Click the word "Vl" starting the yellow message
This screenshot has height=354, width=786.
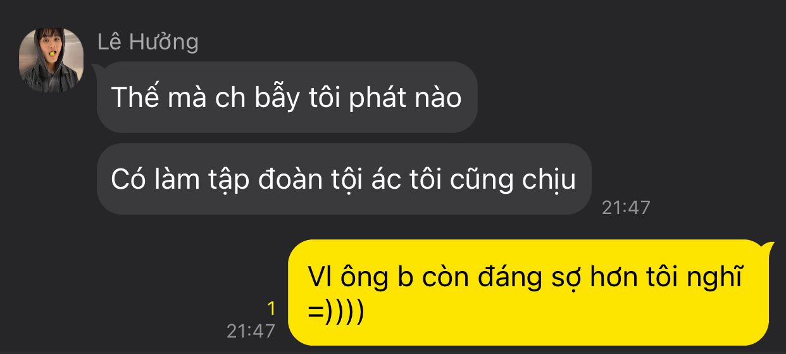tap(318, 277)
